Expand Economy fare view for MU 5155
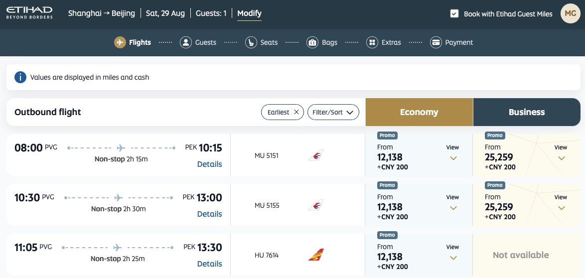Image resolution: width=585 pixels, height=278 pixels. 453,203
